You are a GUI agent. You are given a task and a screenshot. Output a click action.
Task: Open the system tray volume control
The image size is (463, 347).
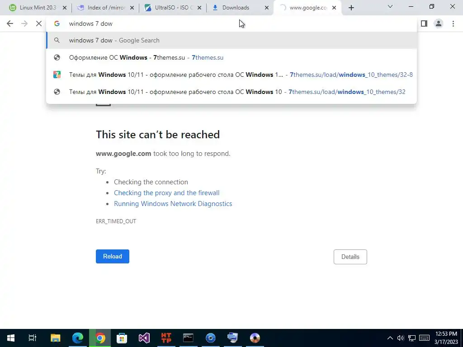pyautogui.click(x=401, y=338)
